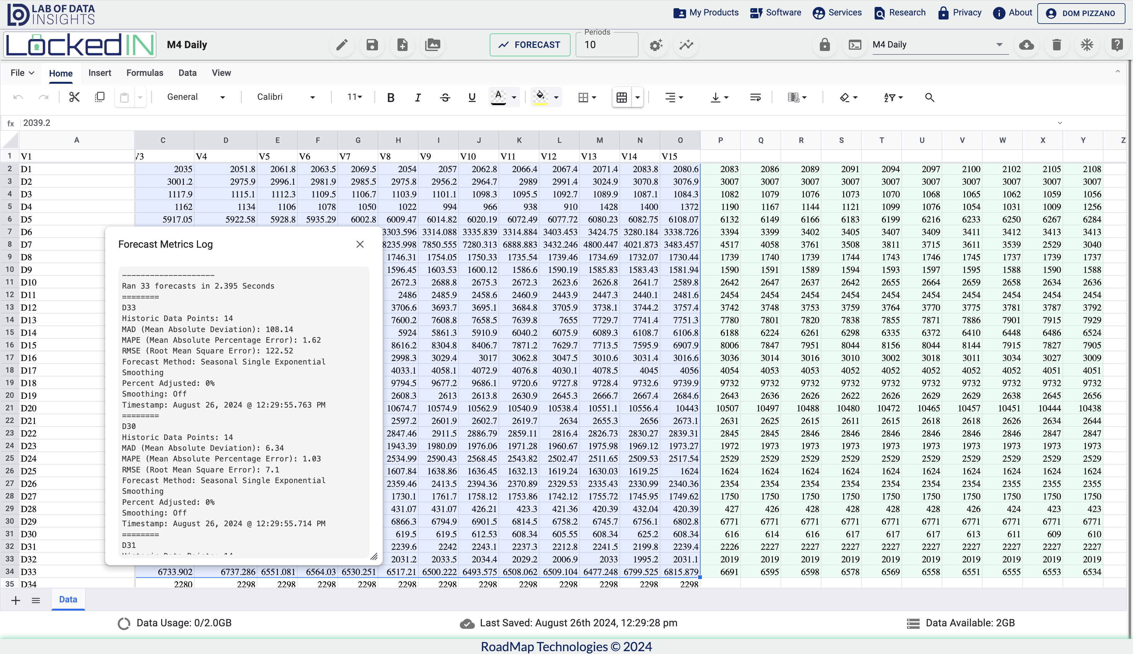Viewport: 1133px width, 654px height.
Task: Click the floppy disk save icon
Action: pyautogui.click(x=372, y=45)
